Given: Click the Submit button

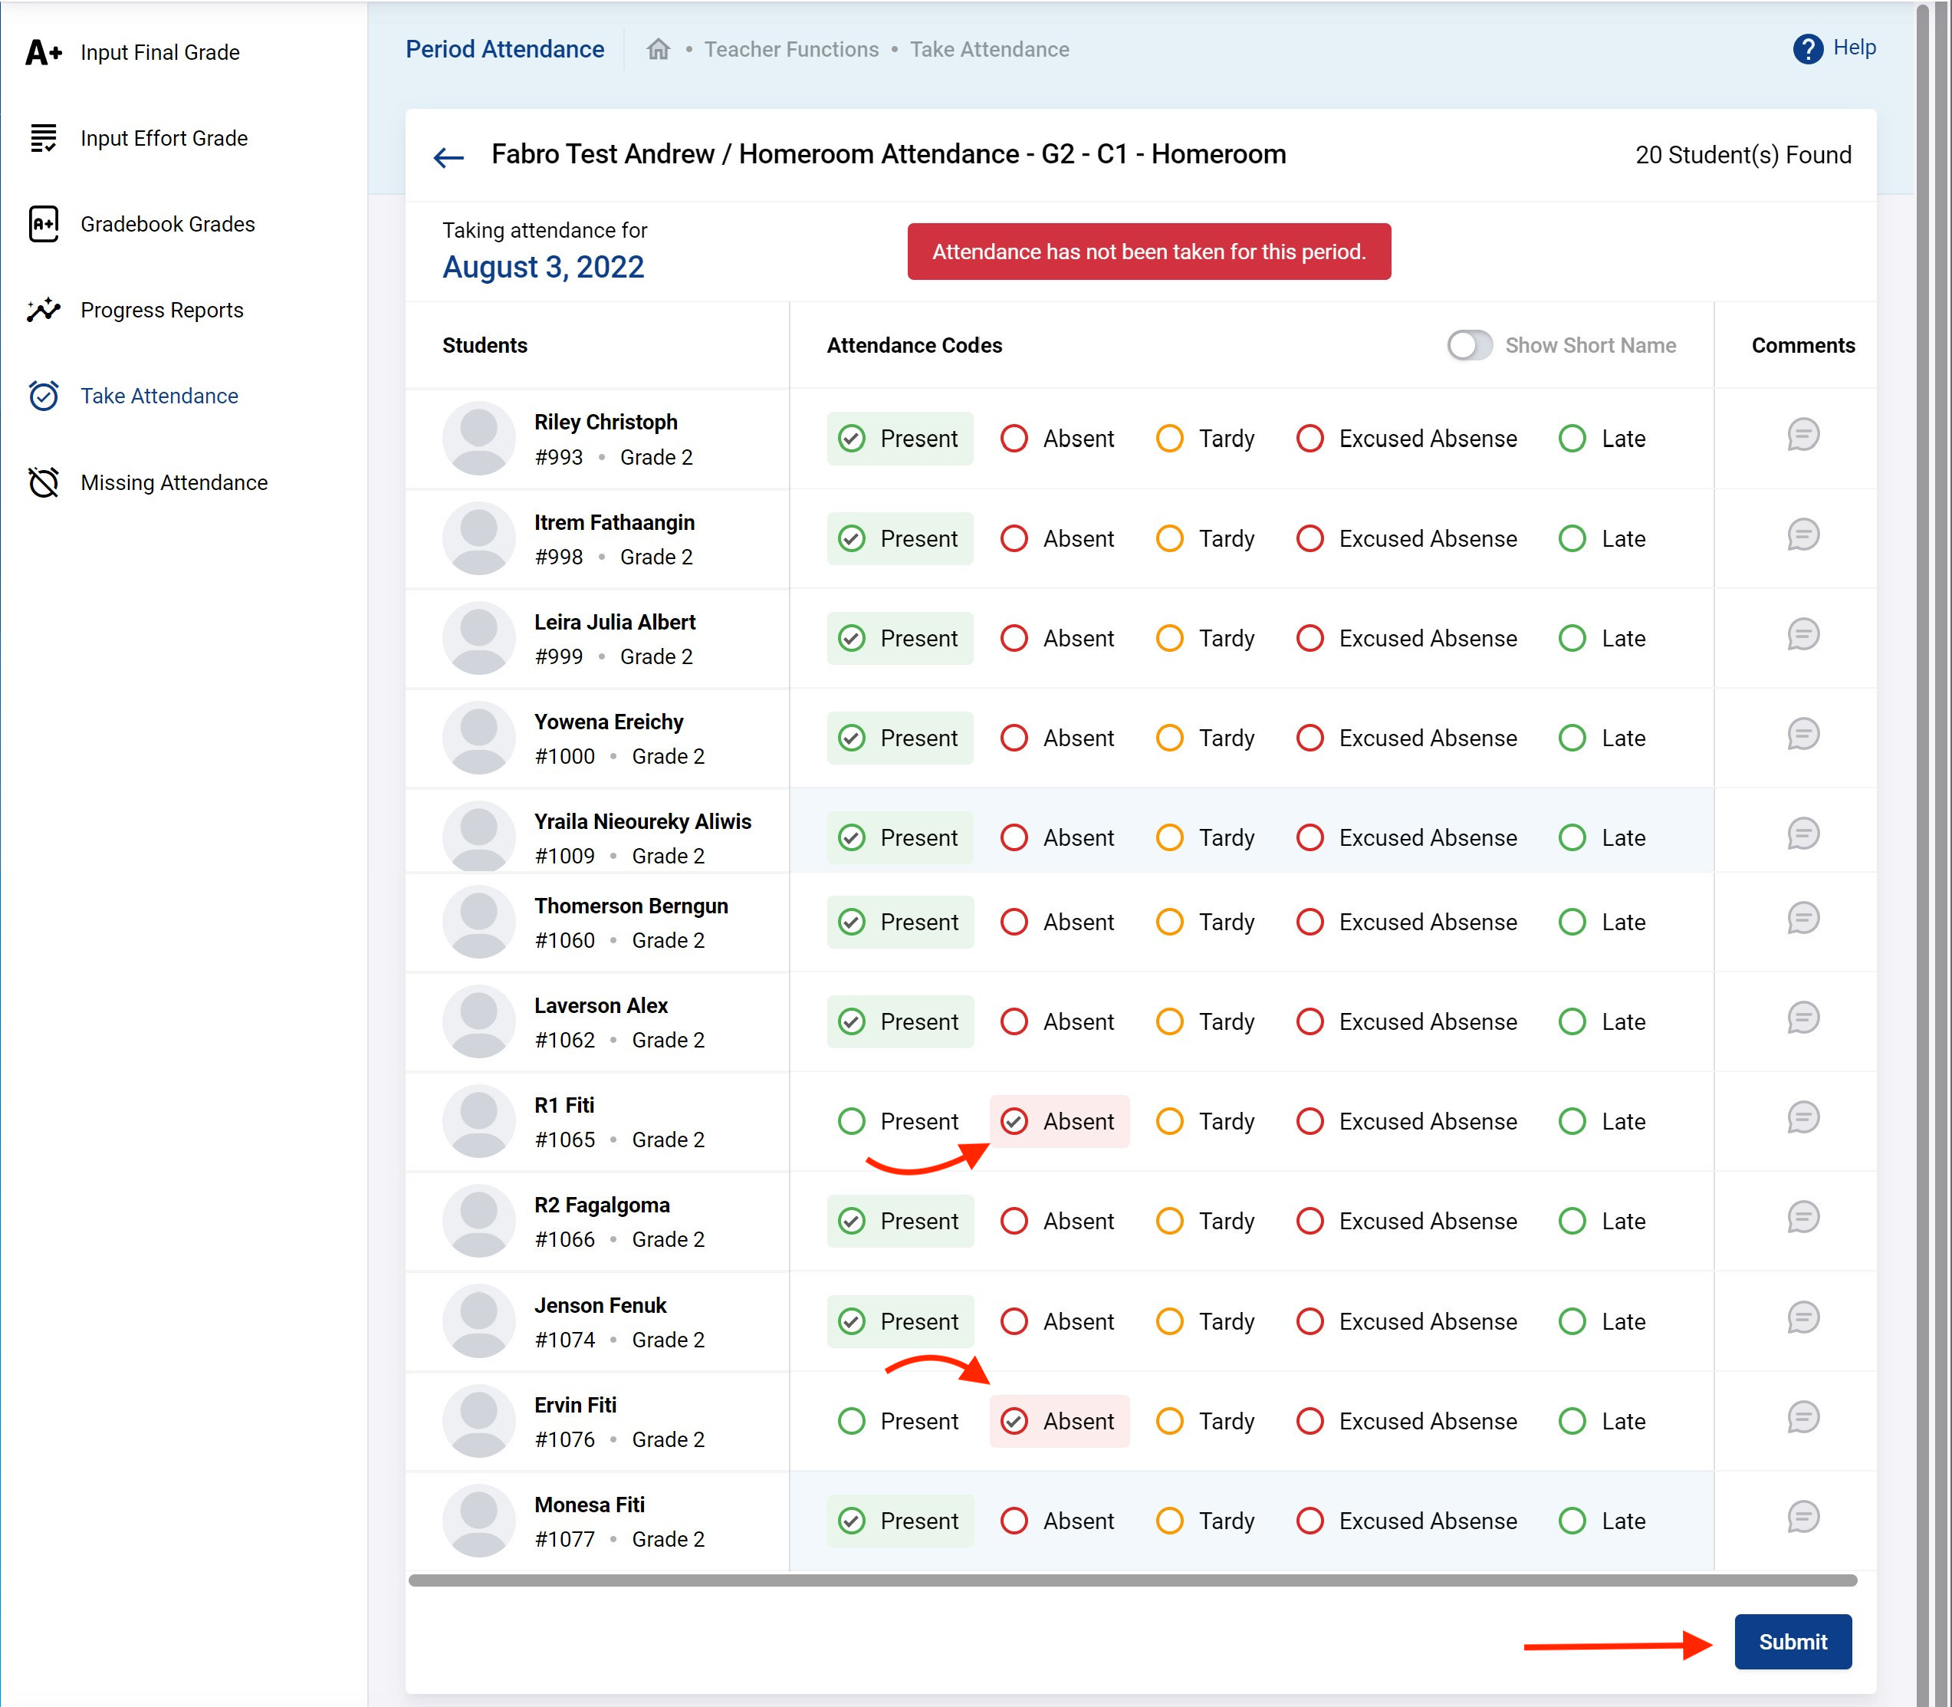Looking at the screenshot, I should pyautogui.click(x=1792, y=1641).
